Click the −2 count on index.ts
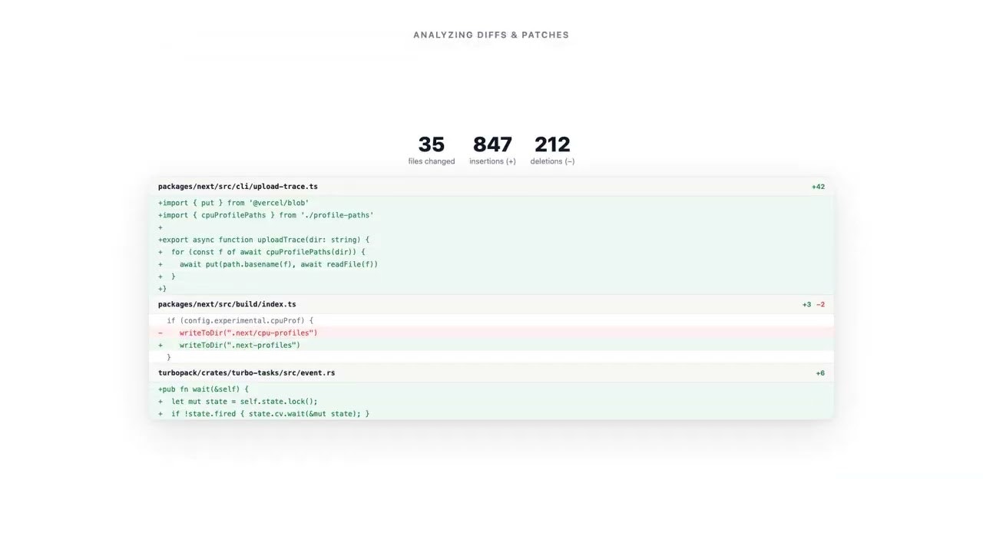The image size is (983, 553). (x=820, y=305)
